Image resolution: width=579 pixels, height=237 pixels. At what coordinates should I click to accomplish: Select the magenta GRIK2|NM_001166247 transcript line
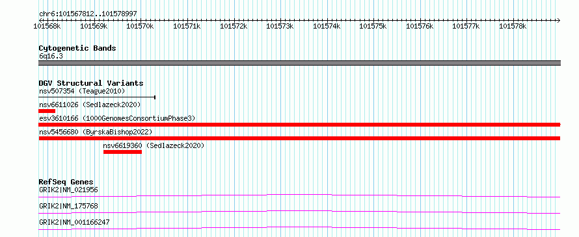tap(299, 228)
